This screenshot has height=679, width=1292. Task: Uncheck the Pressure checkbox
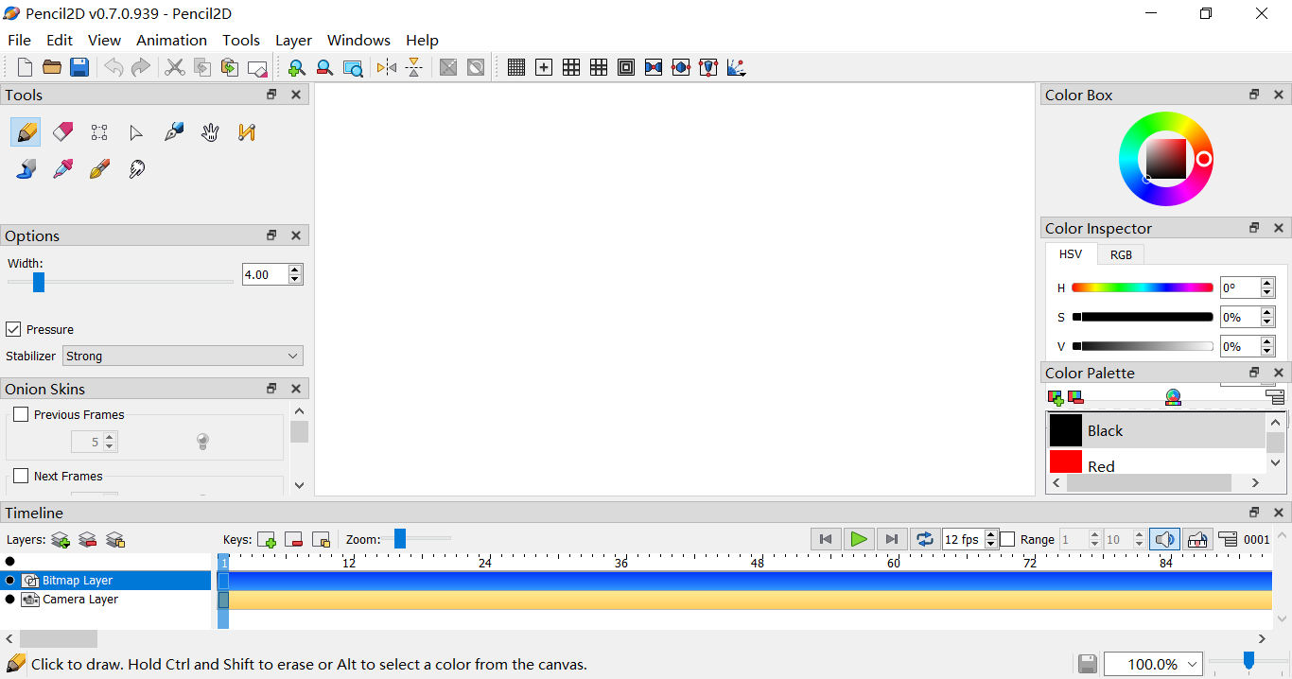click(x=14, y=329)
